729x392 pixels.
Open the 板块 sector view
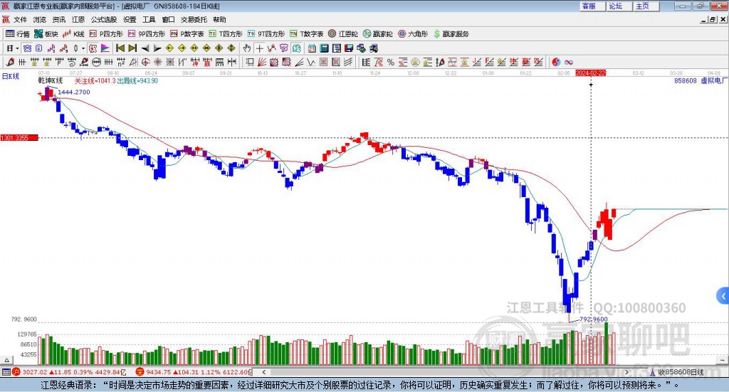46,34
